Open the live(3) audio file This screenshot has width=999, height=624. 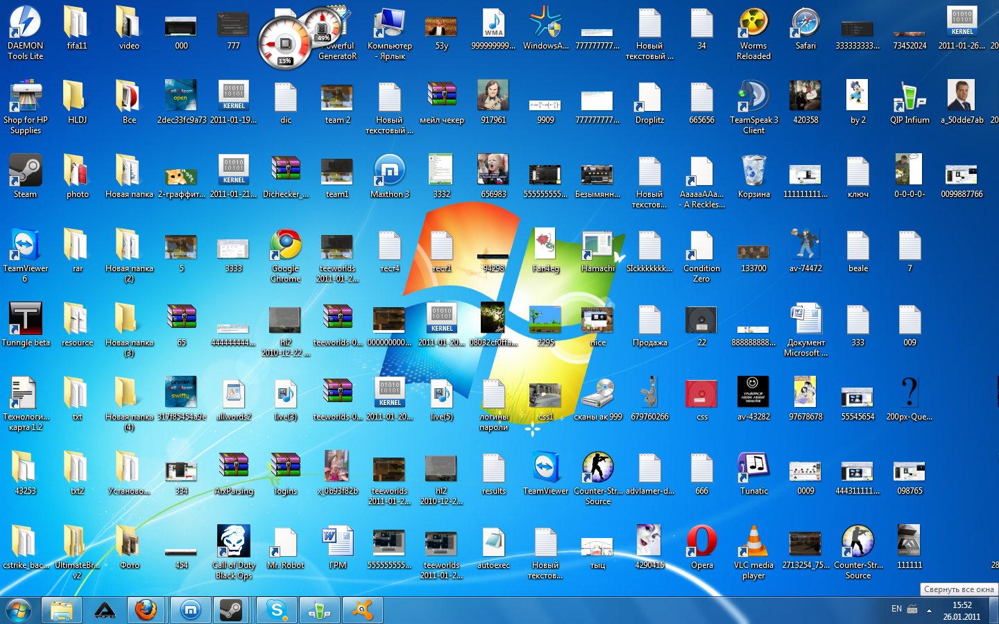point(286,399)
